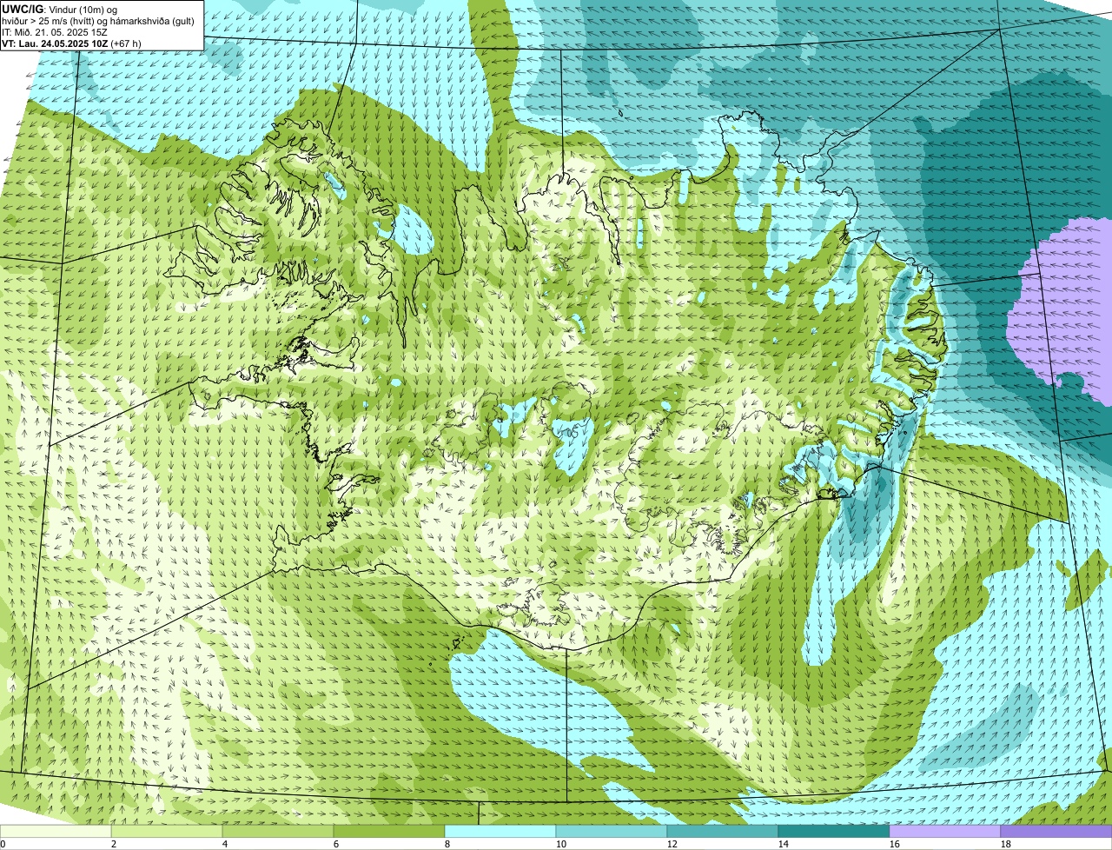Click the legend value label '4'
Viewport: 1112px width, 850px height.
pyautogui.click(x=225, y=844)
